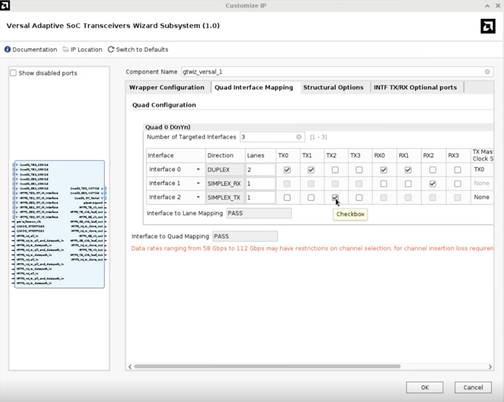Check TX3 for Interface 0
Screen dimensions: 504x402
(359, 170)
